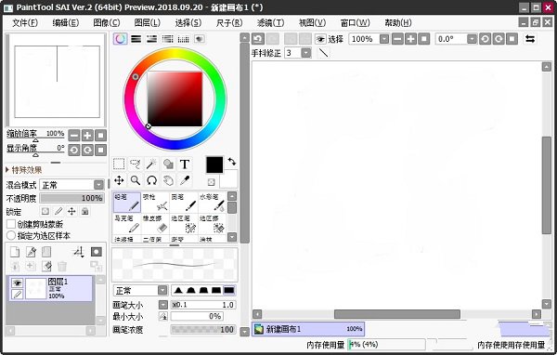Choose the 马克笔 marker brush
This screenshot has width=557, height=355.
tap(127, 223)
